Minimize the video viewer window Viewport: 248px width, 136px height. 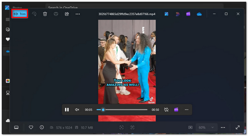(x=214, y=14)
